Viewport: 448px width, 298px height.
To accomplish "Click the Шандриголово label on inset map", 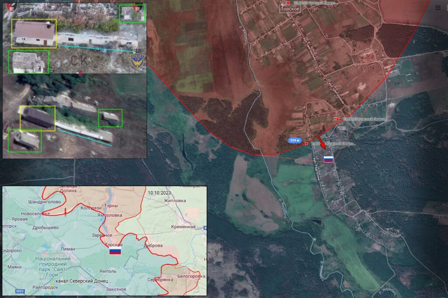I will pos(45,201).
